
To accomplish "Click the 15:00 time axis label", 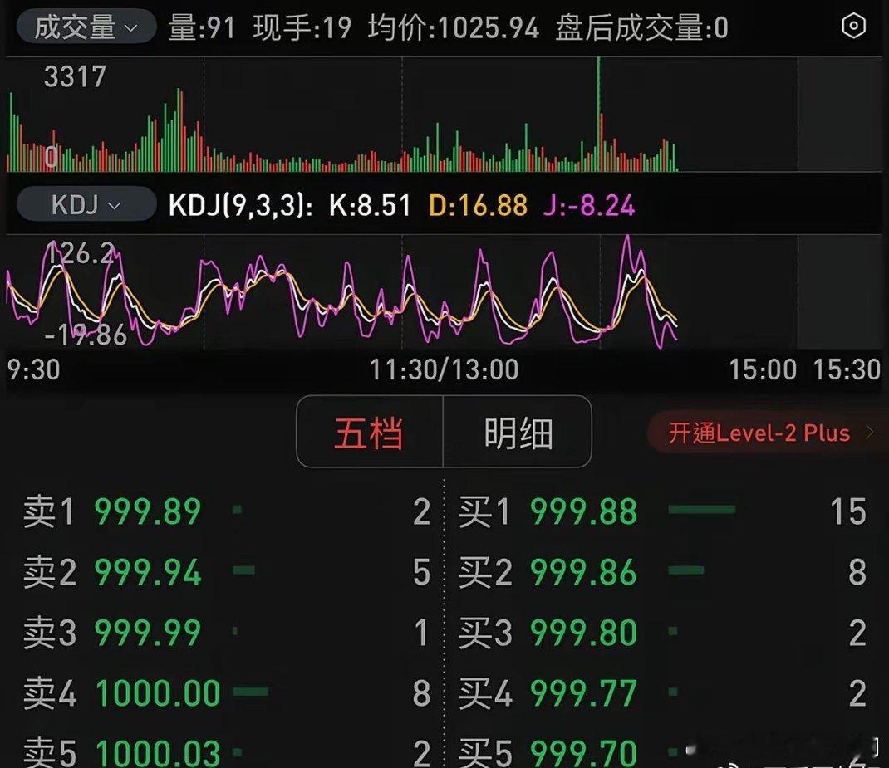I will coord(763,369).
